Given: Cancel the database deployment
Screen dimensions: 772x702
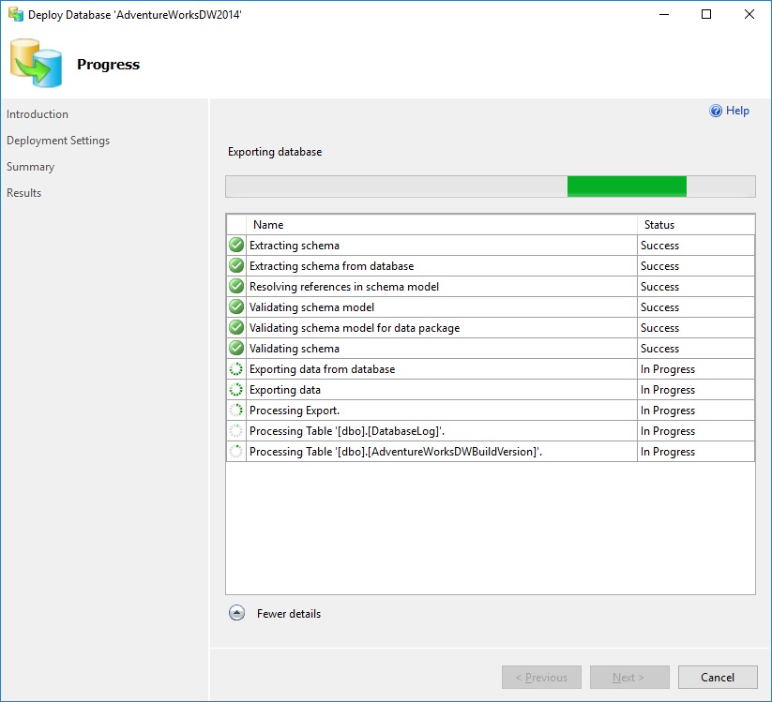Looking at the screenshot, I should click(718, 678).
